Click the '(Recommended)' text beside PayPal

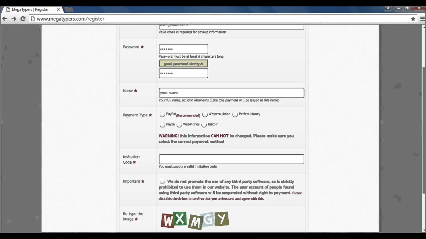188,116
